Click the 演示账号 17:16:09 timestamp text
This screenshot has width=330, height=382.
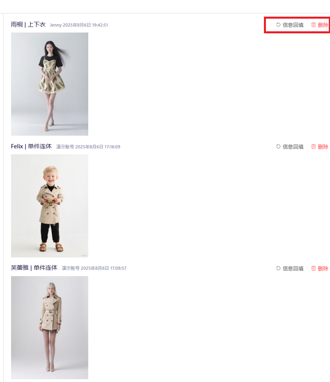(x=88, y=147)
